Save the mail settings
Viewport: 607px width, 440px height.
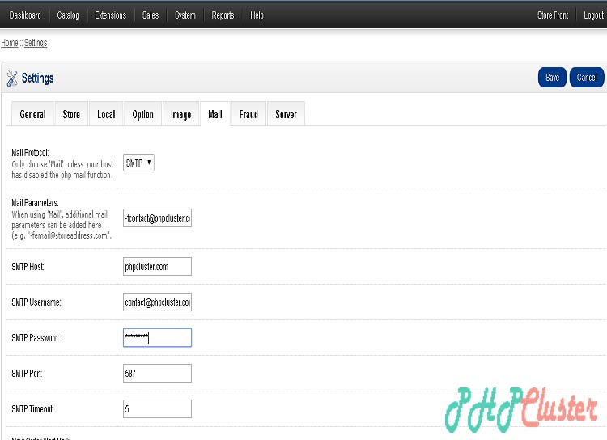552,77
